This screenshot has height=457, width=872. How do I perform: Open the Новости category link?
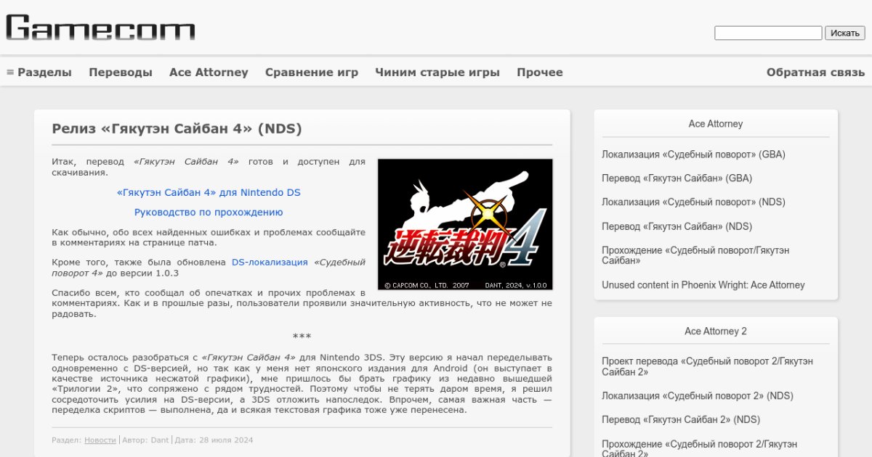click(100, 440)
